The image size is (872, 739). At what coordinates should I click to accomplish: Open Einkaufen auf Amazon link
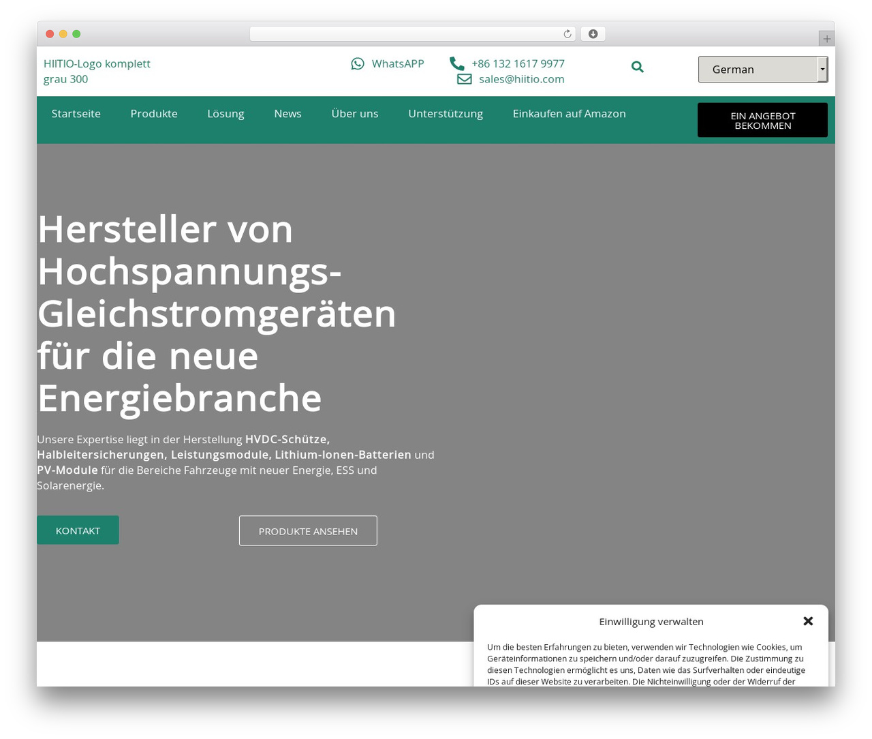point(570,114)
